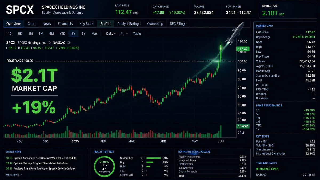Click the T. Rowe Price holder row

[213, 168]
